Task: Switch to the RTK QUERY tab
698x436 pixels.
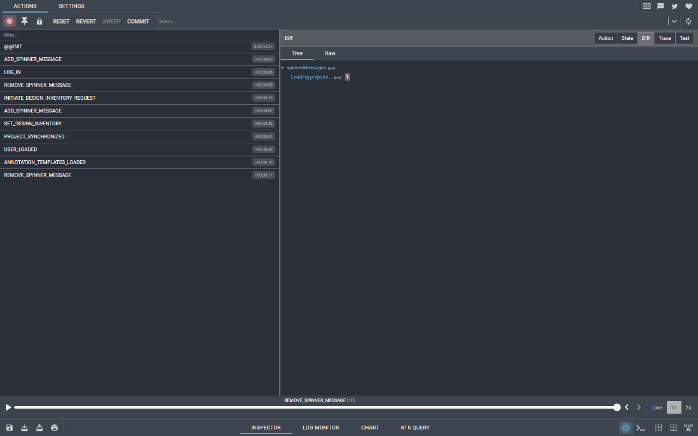Action: [x=416, y=428]
